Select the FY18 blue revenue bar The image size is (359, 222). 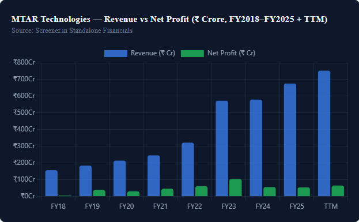tap(51, 183)
